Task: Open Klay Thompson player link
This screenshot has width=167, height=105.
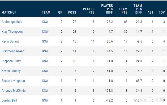Action: (12, 32)
